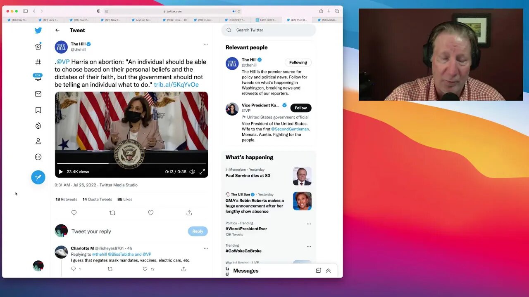Open The Hill profile avatar on tweet

point(61,47)
